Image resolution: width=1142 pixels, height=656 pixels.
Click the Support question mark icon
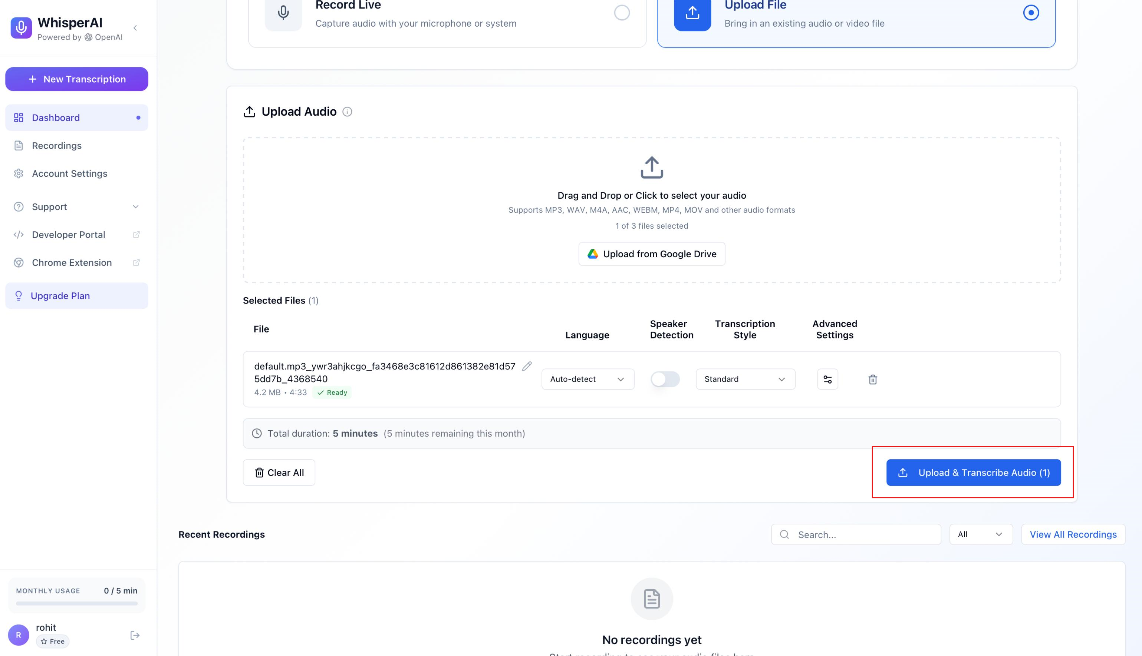(x=19, y=207)
